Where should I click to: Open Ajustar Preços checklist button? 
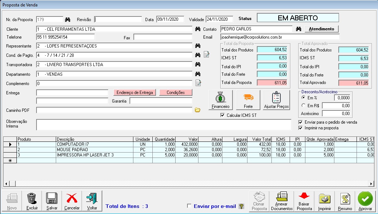(276, 100)
